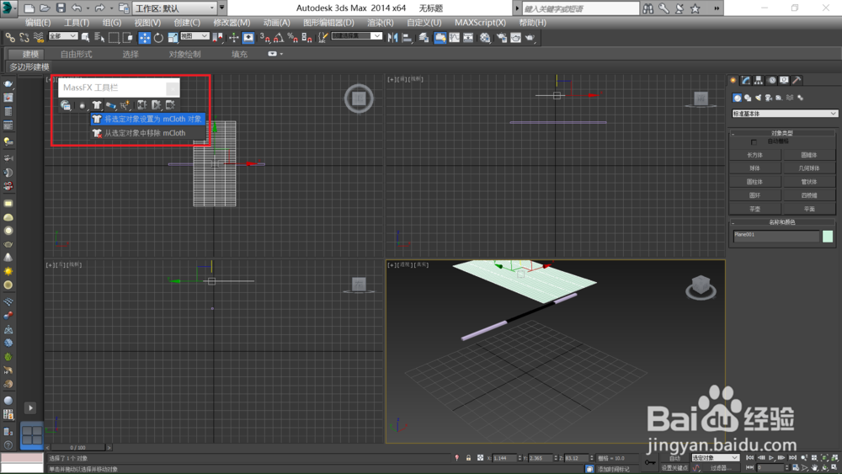Switch to 自由形式 ribbon tab
Viewport: 842px width, 474px height.
76,54
